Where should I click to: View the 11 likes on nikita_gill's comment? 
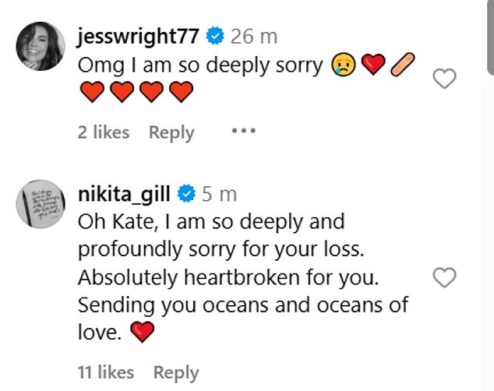[106, 372]
